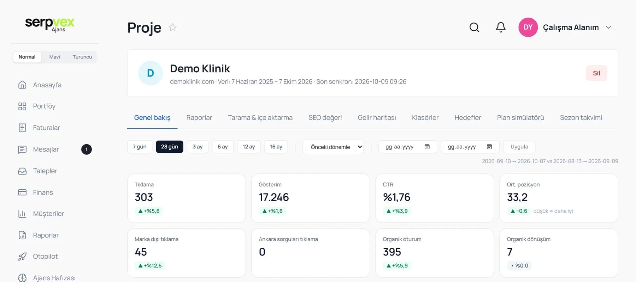This screenshot has width=636, height=282.
Task: Click the Uygula button
Action: coord(519,147)
